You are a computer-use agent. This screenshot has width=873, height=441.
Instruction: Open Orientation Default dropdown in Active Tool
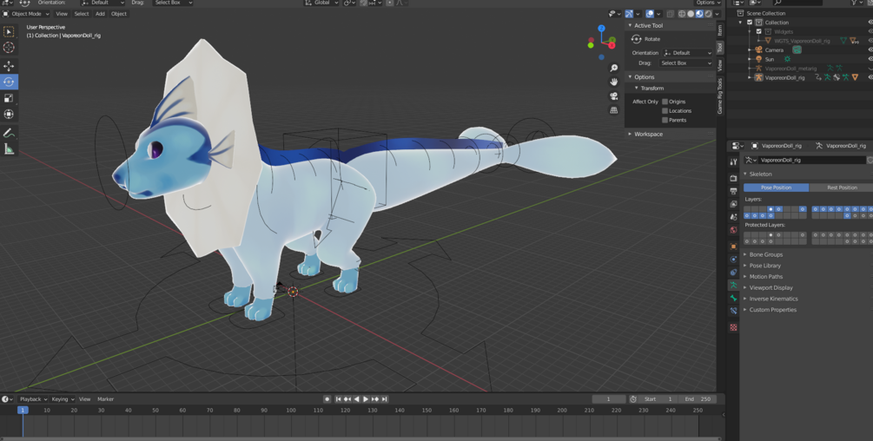click(x=688, y=53)
